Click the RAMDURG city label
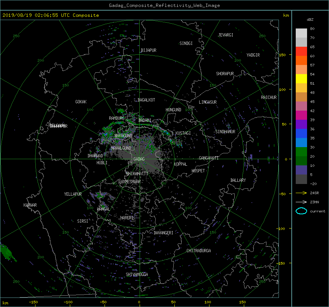Image resolution: width=329 pixels, height=307 pixels. 117,118
